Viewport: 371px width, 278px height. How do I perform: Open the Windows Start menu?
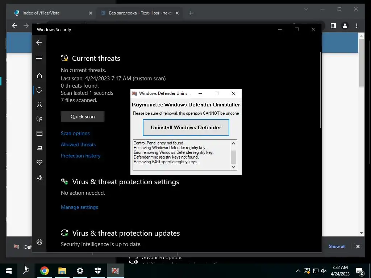[9, 271]
